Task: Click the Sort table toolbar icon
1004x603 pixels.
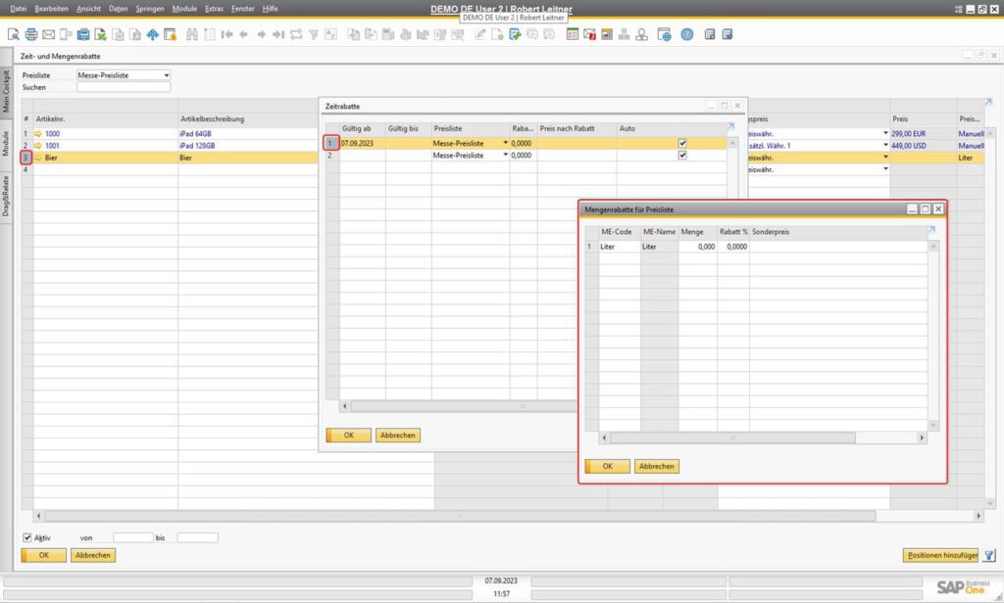Action: coord(330,34)
